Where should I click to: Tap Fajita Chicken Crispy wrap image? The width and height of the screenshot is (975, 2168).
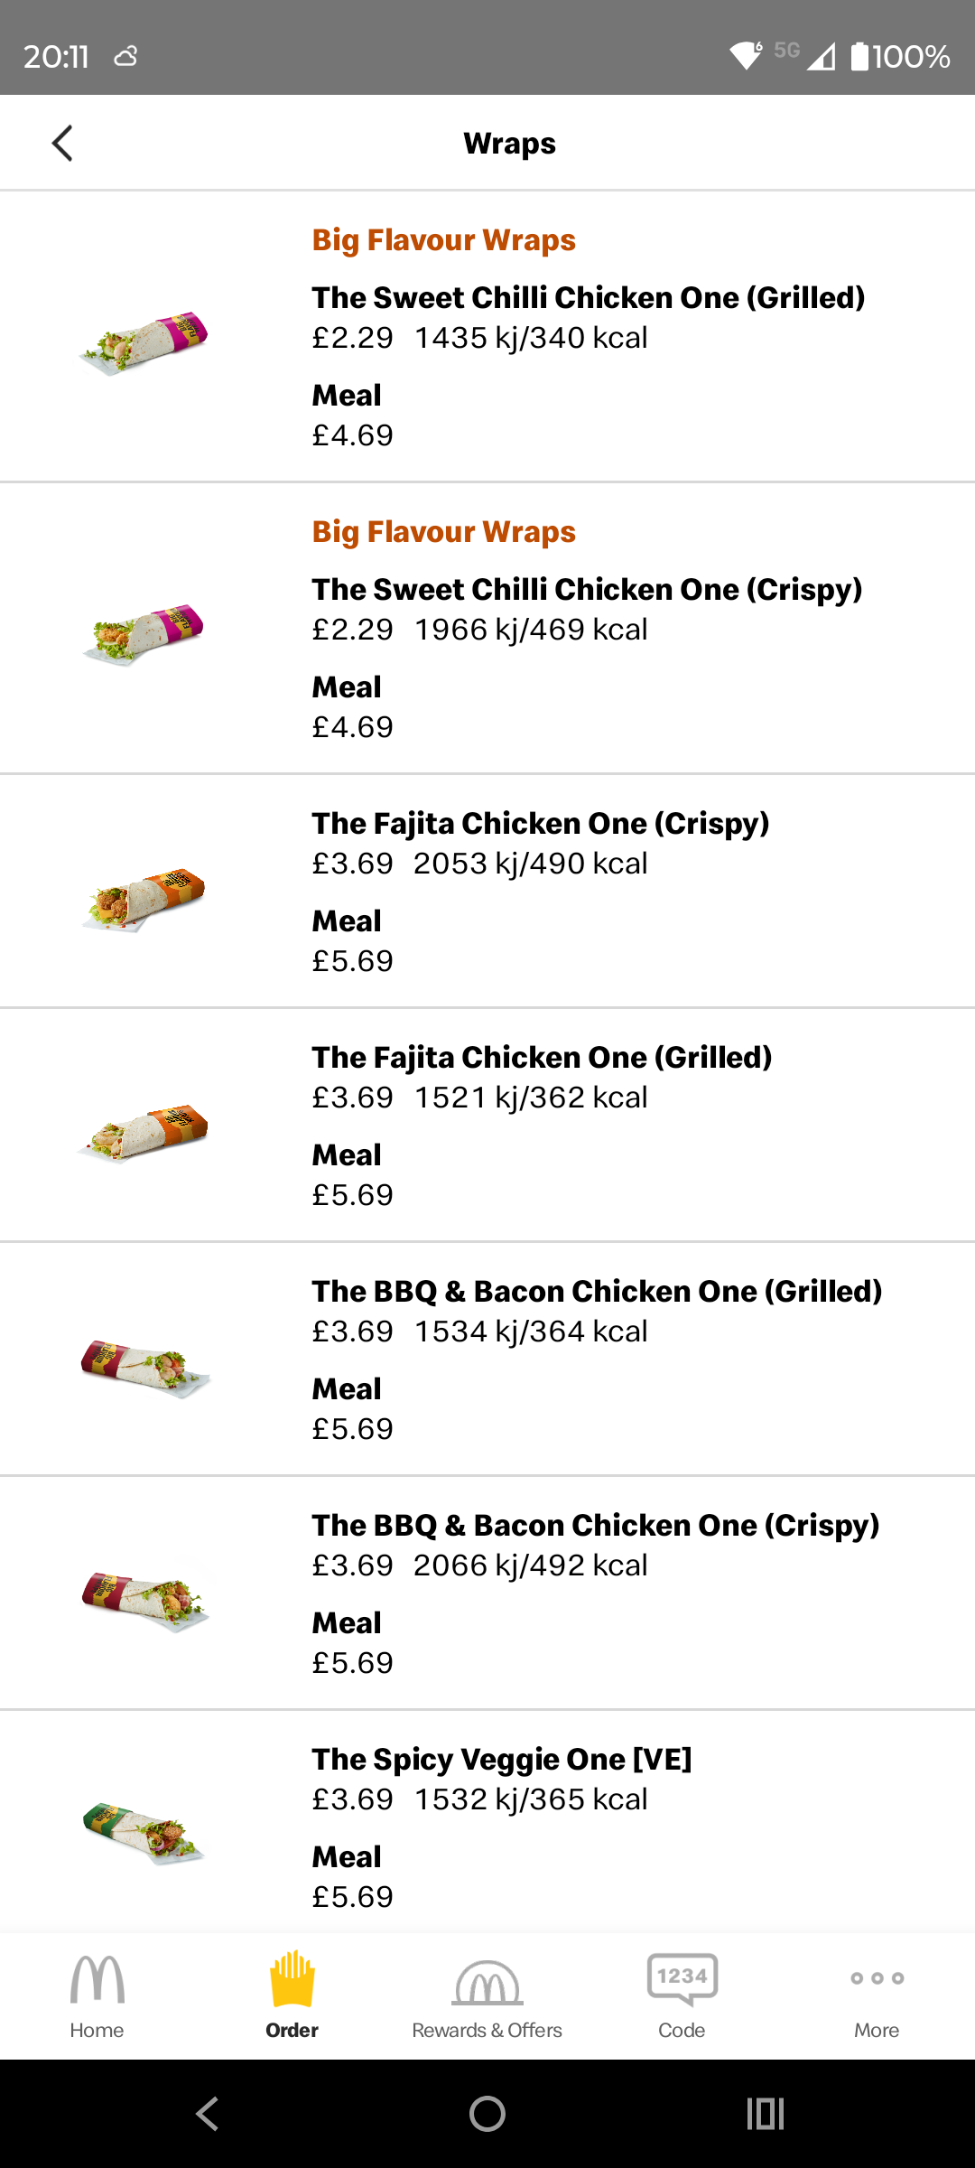tap(144, 898)
